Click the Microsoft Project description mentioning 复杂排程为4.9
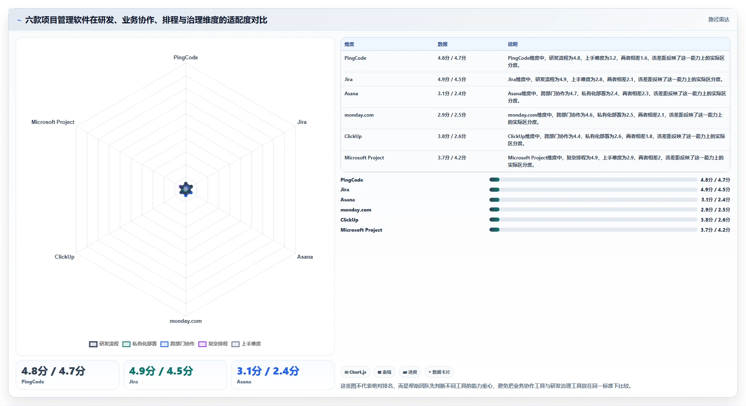 click(x=616, y=161)
